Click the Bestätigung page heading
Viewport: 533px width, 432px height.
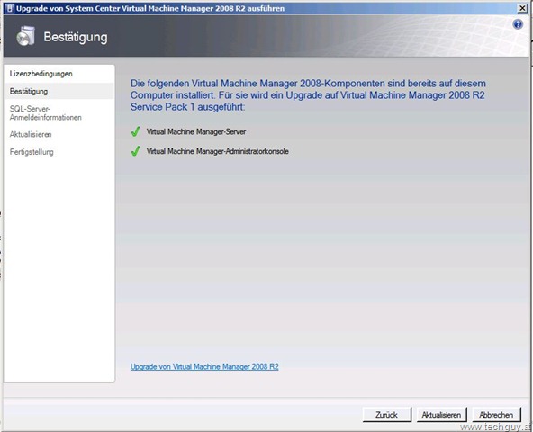click(76, 37)
